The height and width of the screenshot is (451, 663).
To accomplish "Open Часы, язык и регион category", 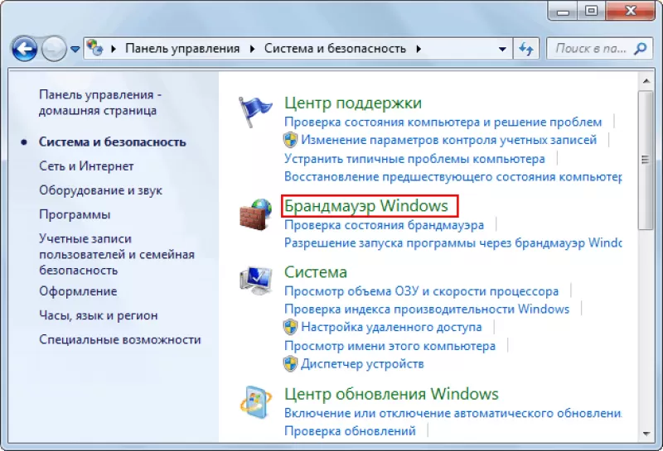I will coord(98,315).
